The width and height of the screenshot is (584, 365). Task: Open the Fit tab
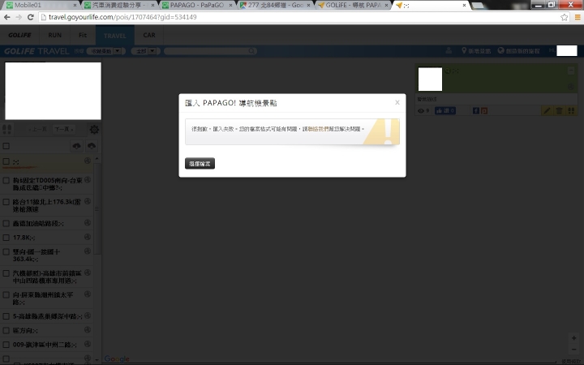pos(83,35)
